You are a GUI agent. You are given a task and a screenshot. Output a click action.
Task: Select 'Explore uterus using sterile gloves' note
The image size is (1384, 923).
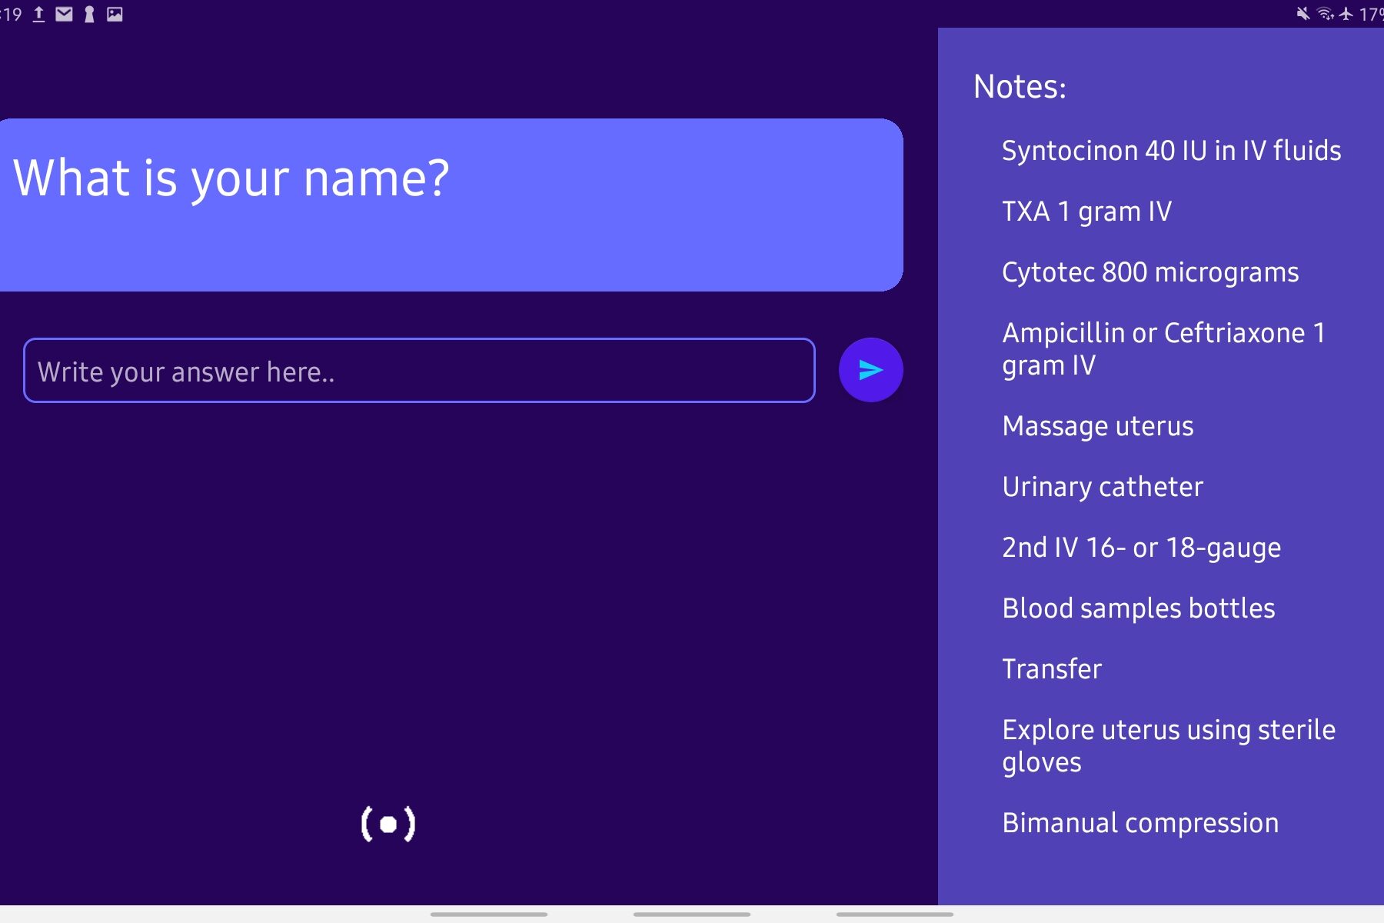coord(1168,746)
